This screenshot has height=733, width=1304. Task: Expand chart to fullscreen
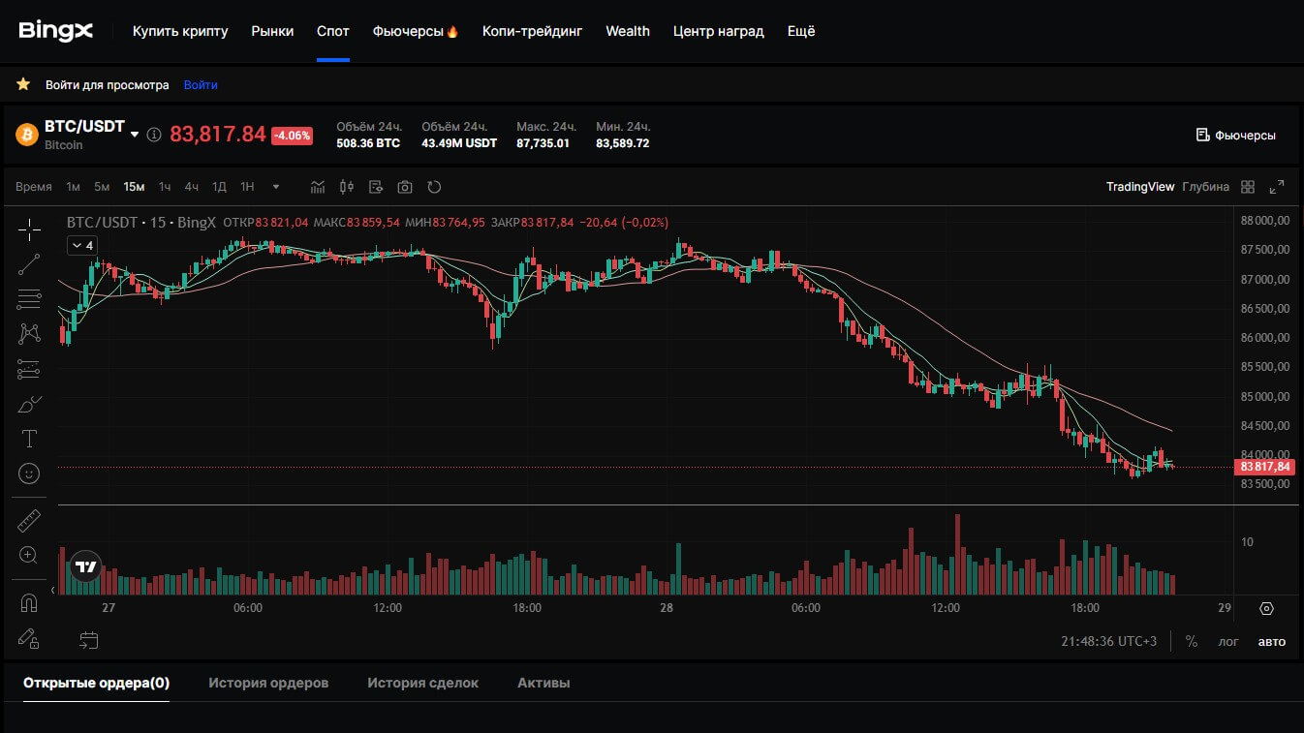click(1277, 187)
